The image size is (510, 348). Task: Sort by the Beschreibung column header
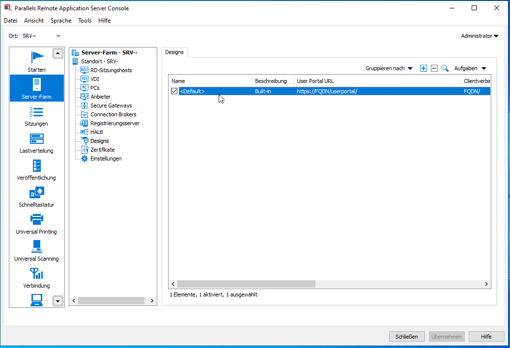(273, 81)
